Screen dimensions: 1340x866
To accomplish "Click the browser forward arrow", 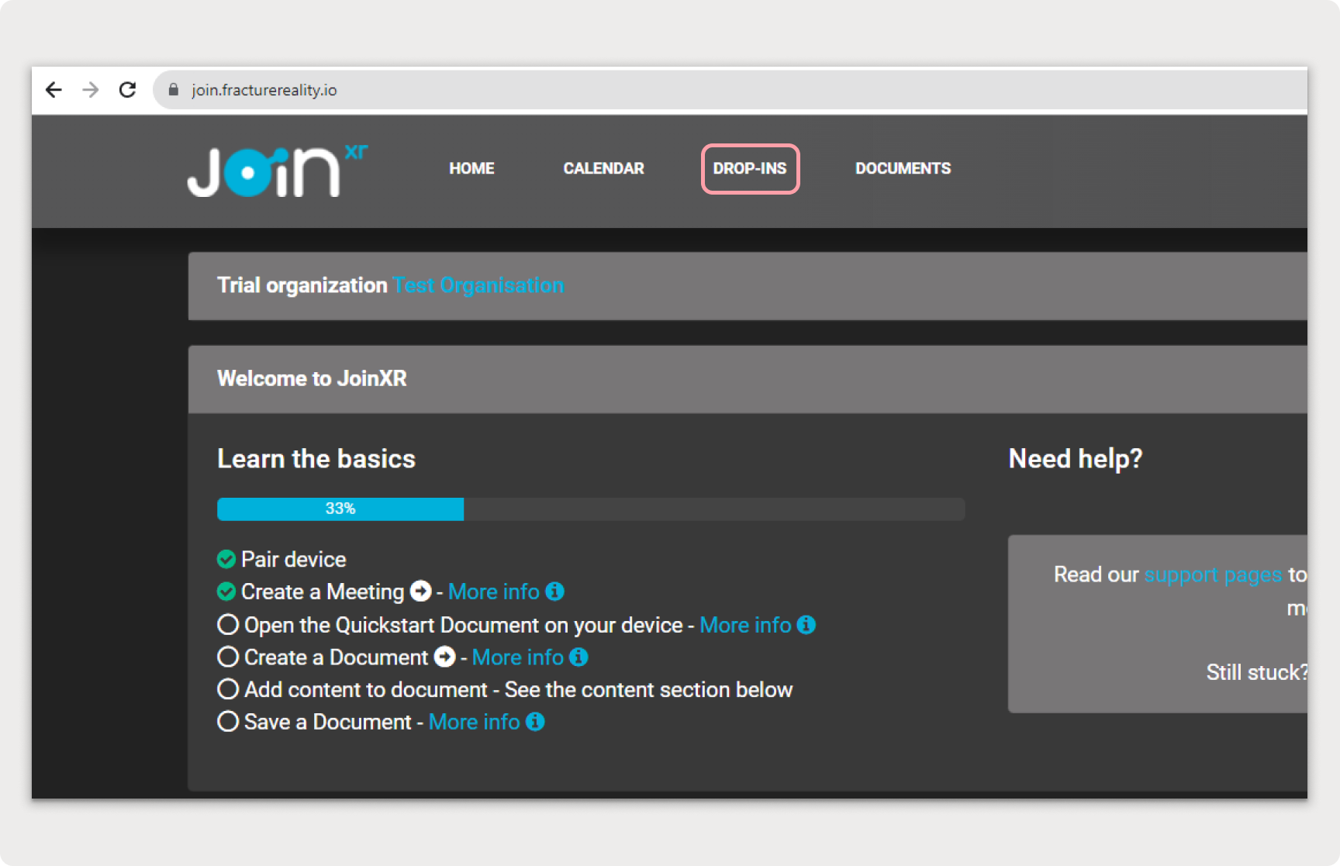I will [91, 90].
